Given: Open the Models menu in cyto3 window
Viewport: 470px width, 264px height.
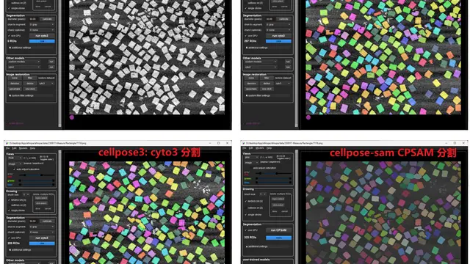Looking at the screenshot, I should tap(23, 148).
